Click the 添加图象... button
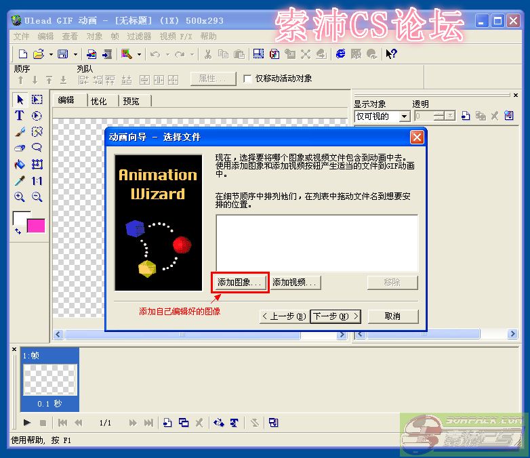This screenshot has width=530, height=458. click(240, 283)
